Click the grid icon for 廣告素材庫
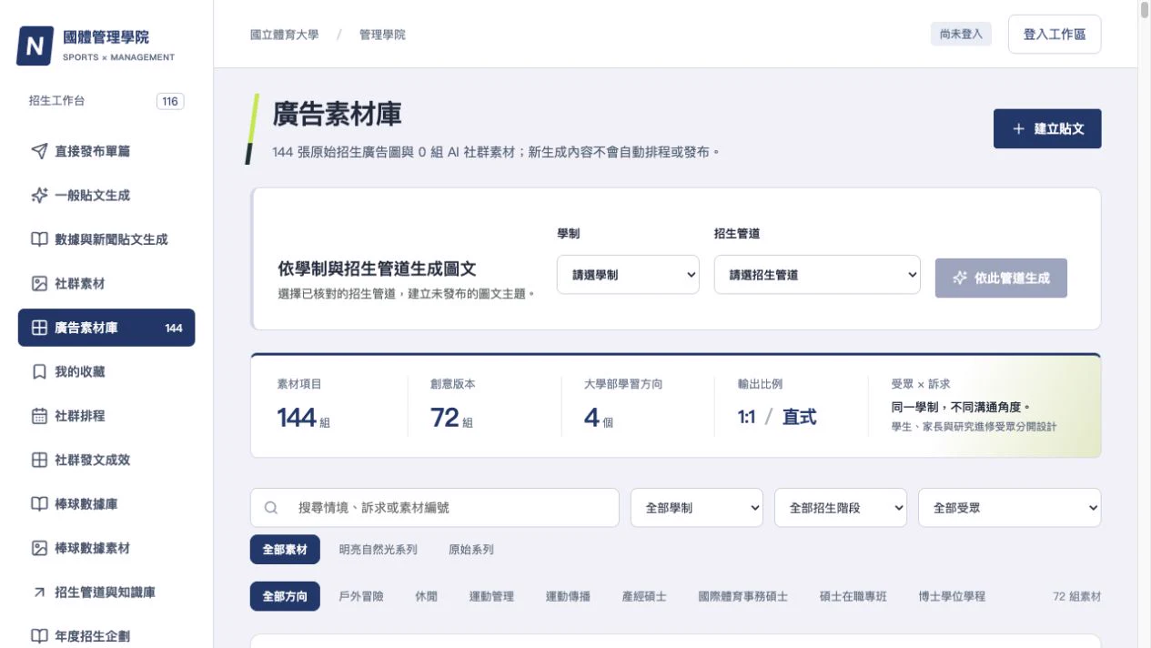 (39, 328)
